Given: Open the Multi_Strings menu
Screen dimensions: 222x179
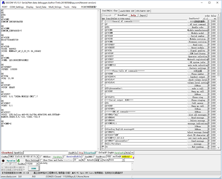Looking at the screenshot, I should coord(55,7).
